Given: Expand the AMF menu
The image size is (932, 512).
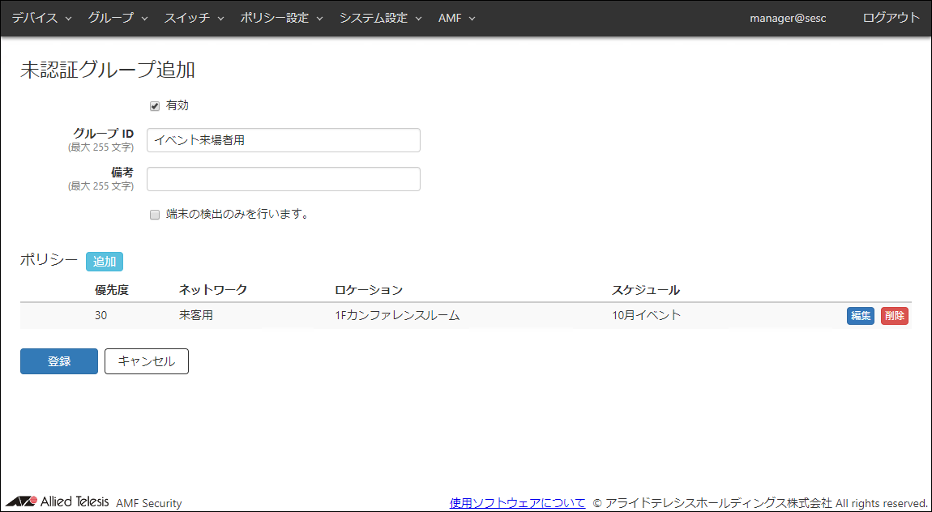Looking at the screenshot, I should pos(456,18).
